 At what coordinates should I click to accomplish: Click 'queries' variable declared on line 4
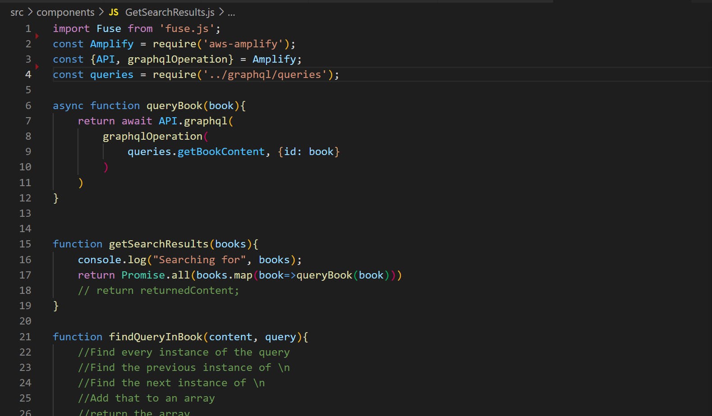click(112, 74)
